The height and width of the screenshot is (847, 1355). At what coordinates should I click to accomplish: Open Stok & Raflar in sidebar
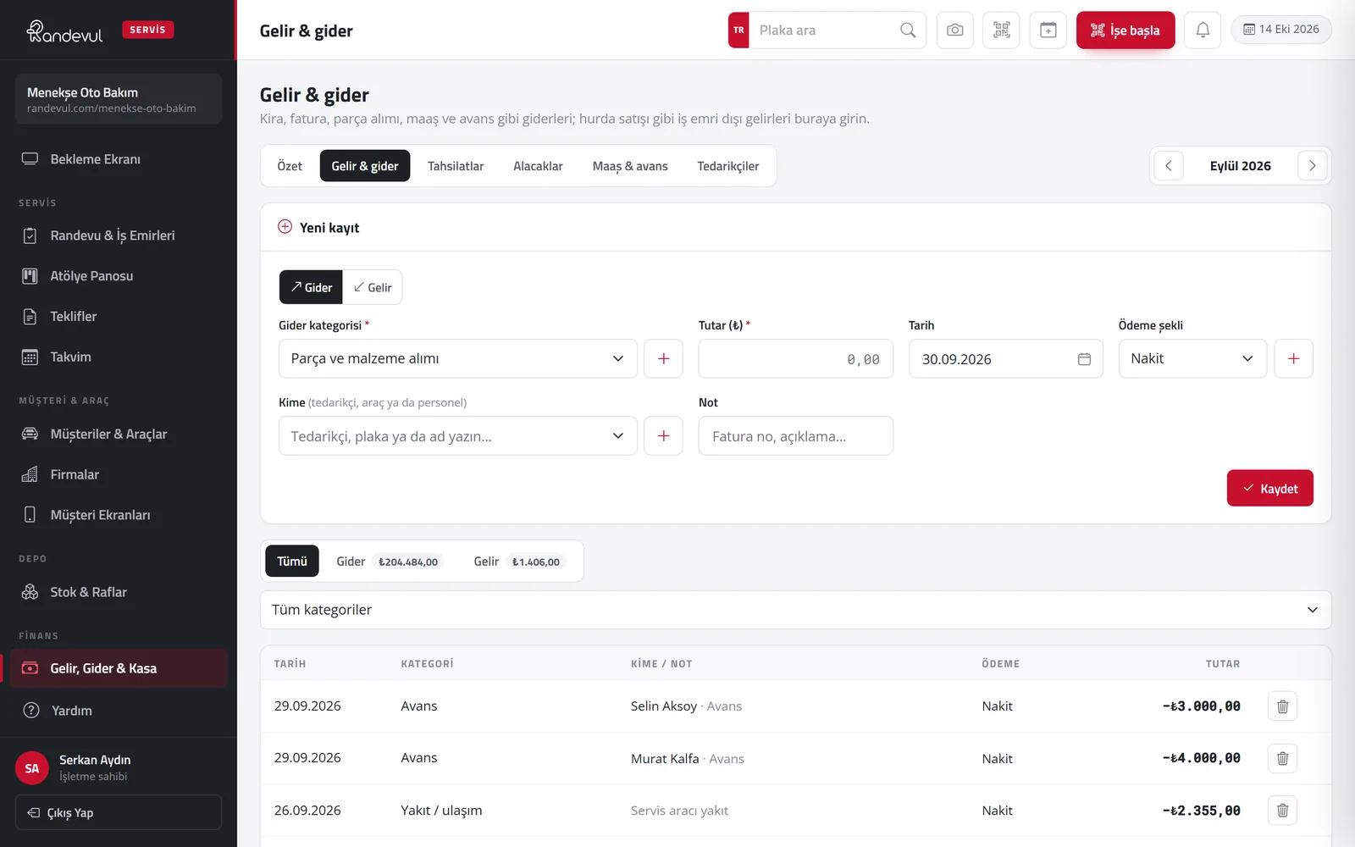(x=119, y=592)
